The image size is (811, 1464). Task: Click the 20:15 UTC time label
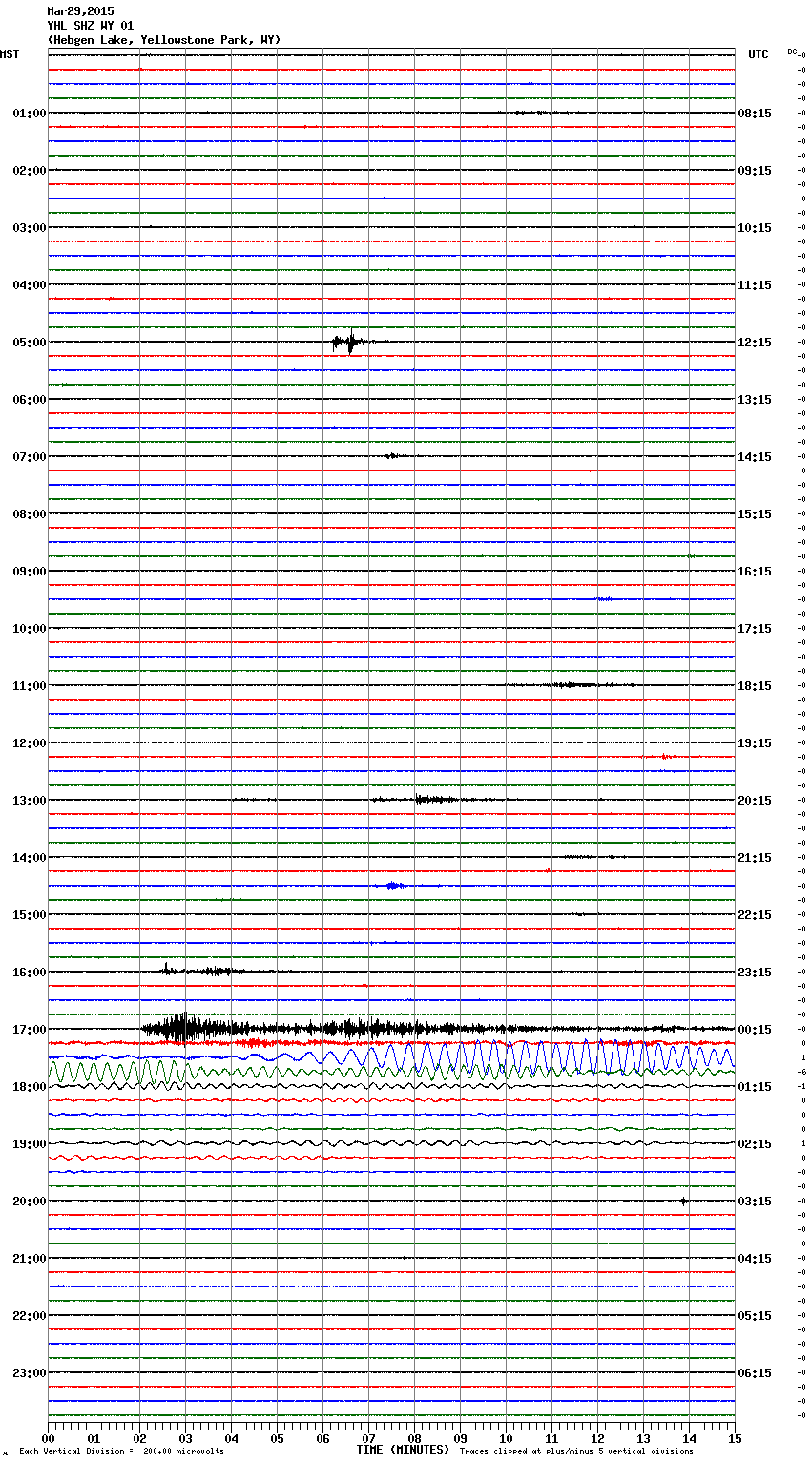(755, 801)
